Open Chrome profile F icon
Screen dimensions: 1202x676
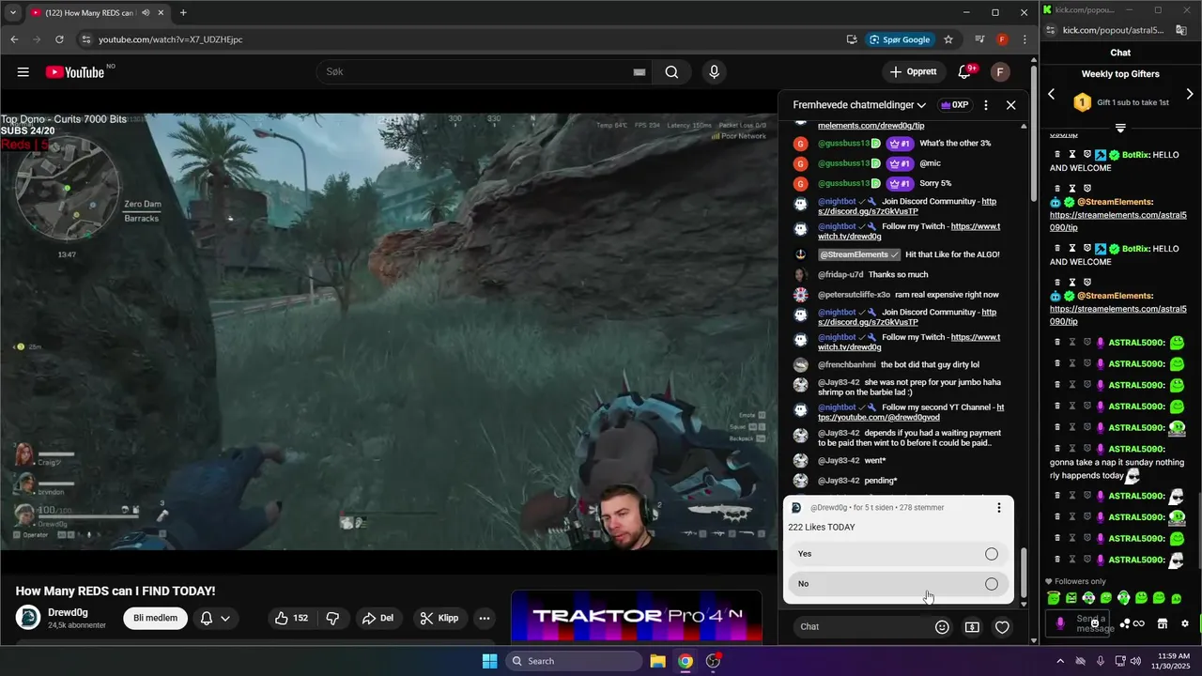point(1002,39)
